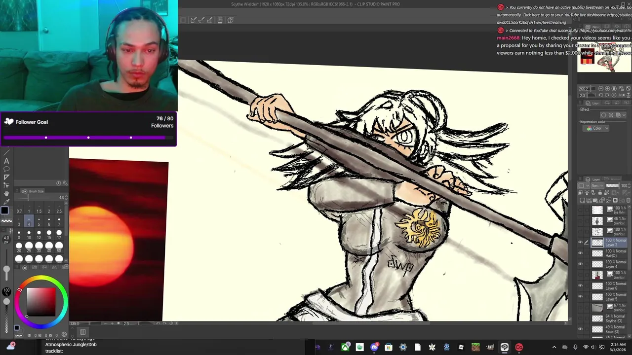Click the layer opacity stepper
This screenshot has height=355, width=632.
[629, 185]
